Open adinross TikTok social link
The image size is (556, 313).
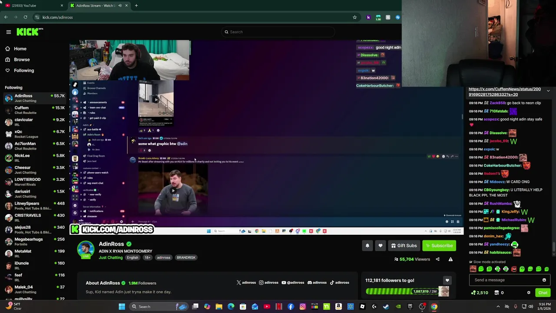tap(340, 283)
